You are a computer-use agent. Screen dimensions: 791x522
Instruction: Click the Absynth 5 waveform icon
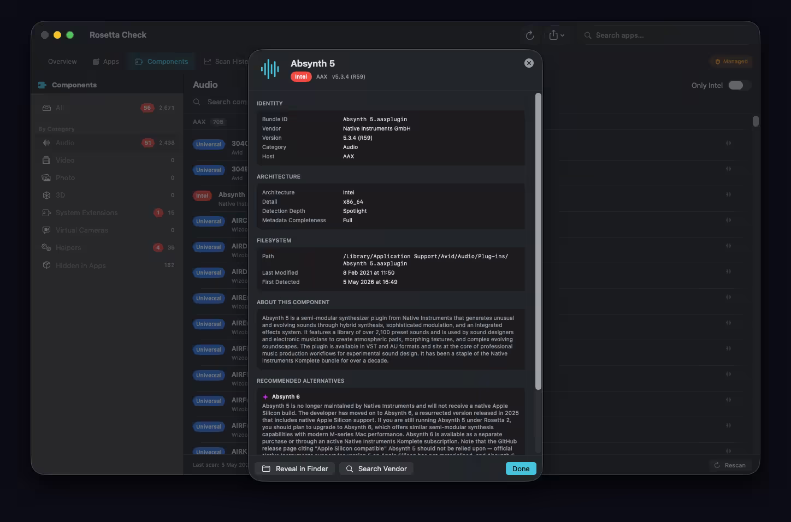pyautogui.click(x=270, y=69)
